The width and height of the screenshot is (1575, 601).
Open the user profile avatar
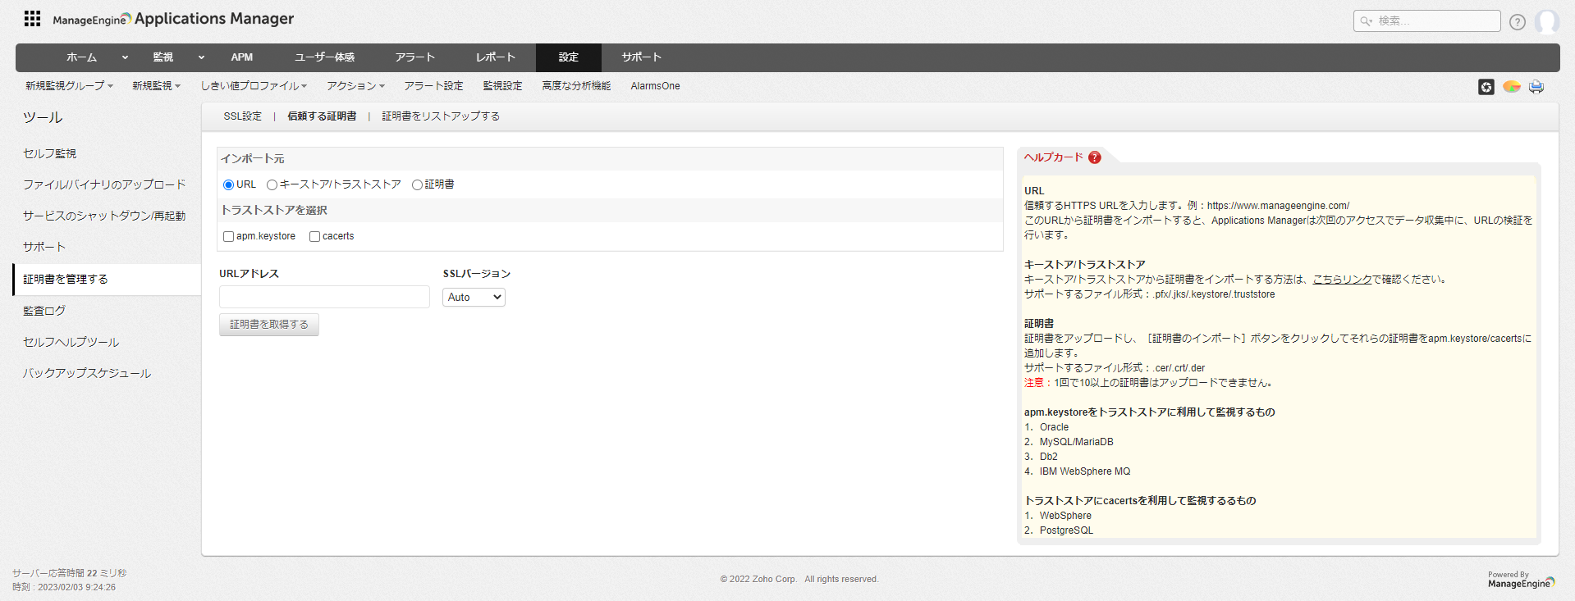[1546, 22]
